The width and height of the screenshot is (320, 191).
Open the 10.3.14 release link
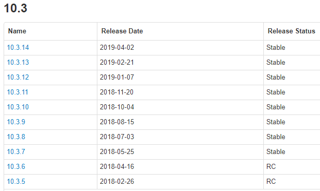tap(18, 47)
